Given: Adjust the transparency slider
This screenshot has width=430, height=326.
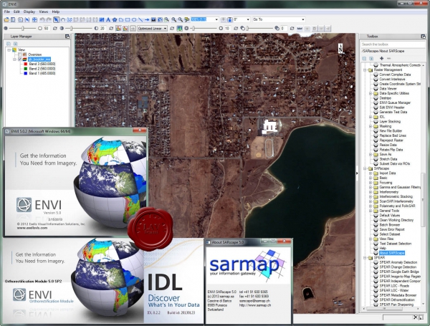Looking at the screenshot, I should 247,28.
